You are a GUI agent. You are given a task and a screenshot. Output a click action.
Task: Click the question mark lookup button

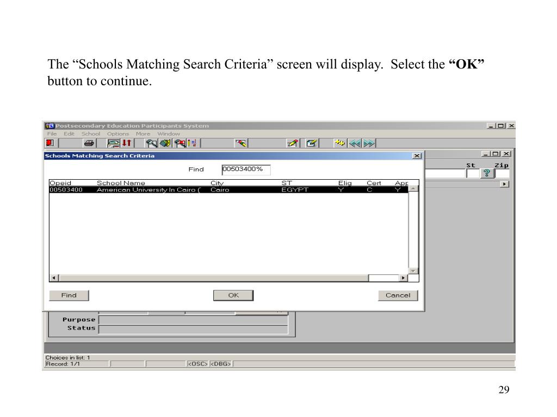487,173
